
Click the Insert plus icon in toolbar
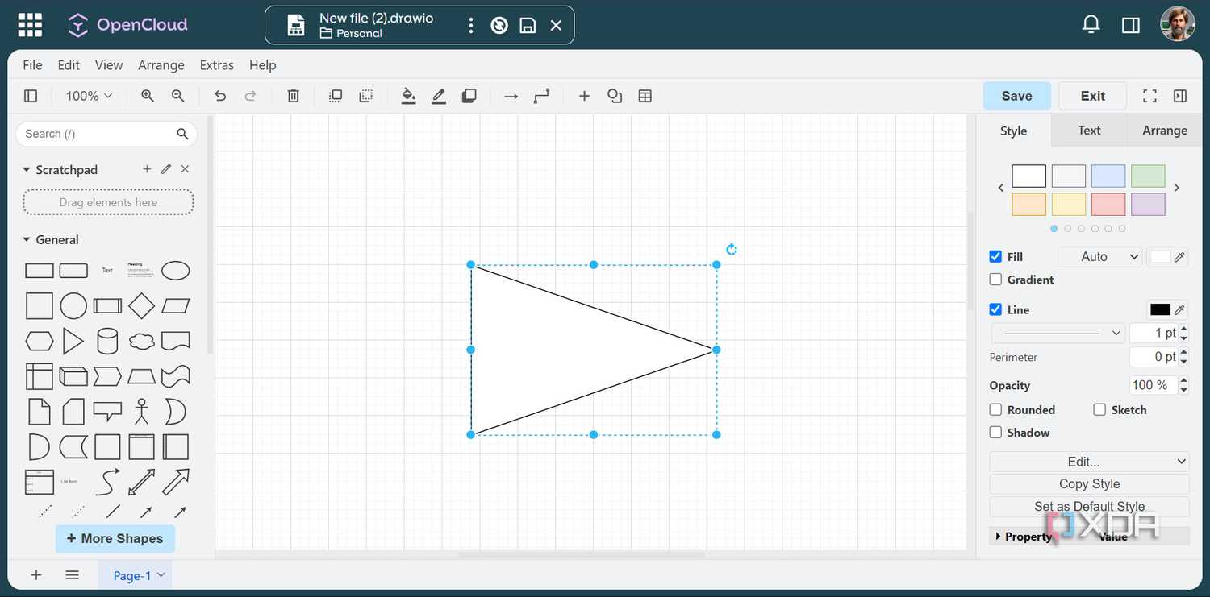pyautogui.click(x=584, y=96)
